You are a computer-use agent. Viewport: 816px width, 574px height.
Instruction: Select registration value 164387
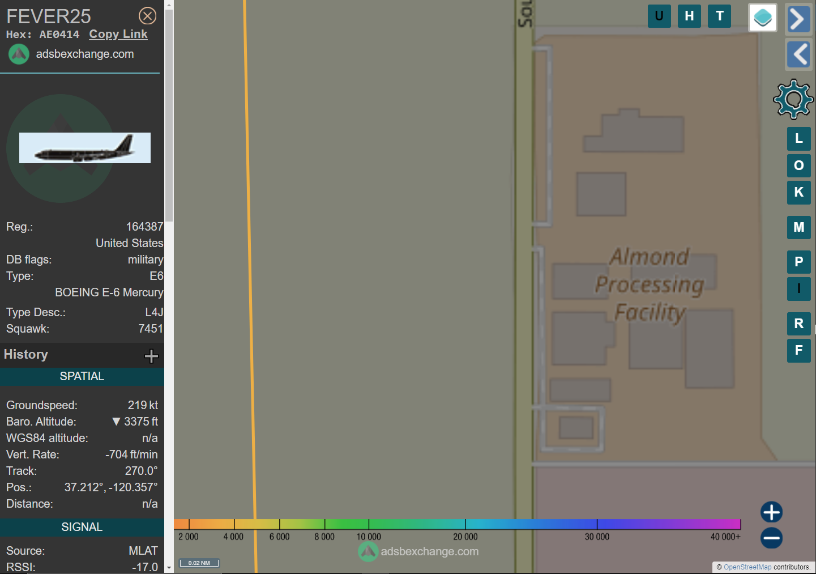coord(144,227)
